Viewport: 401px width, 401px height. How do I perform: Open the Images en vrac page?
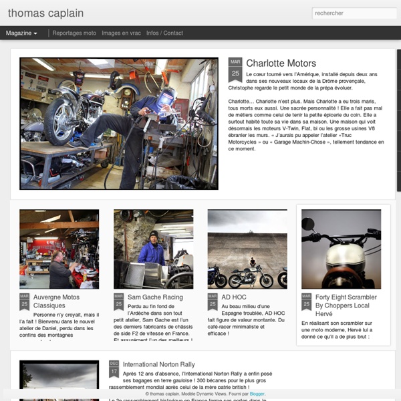click(121, 33)
